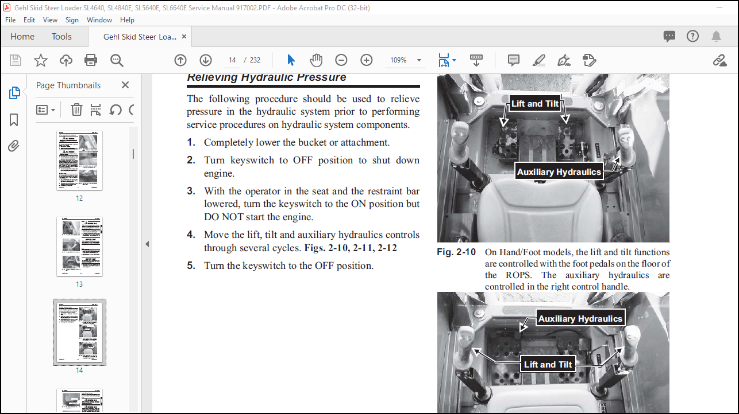Click the Fig. 2-10 caption label
739x414 pixels.
click(x=456, y=252)
